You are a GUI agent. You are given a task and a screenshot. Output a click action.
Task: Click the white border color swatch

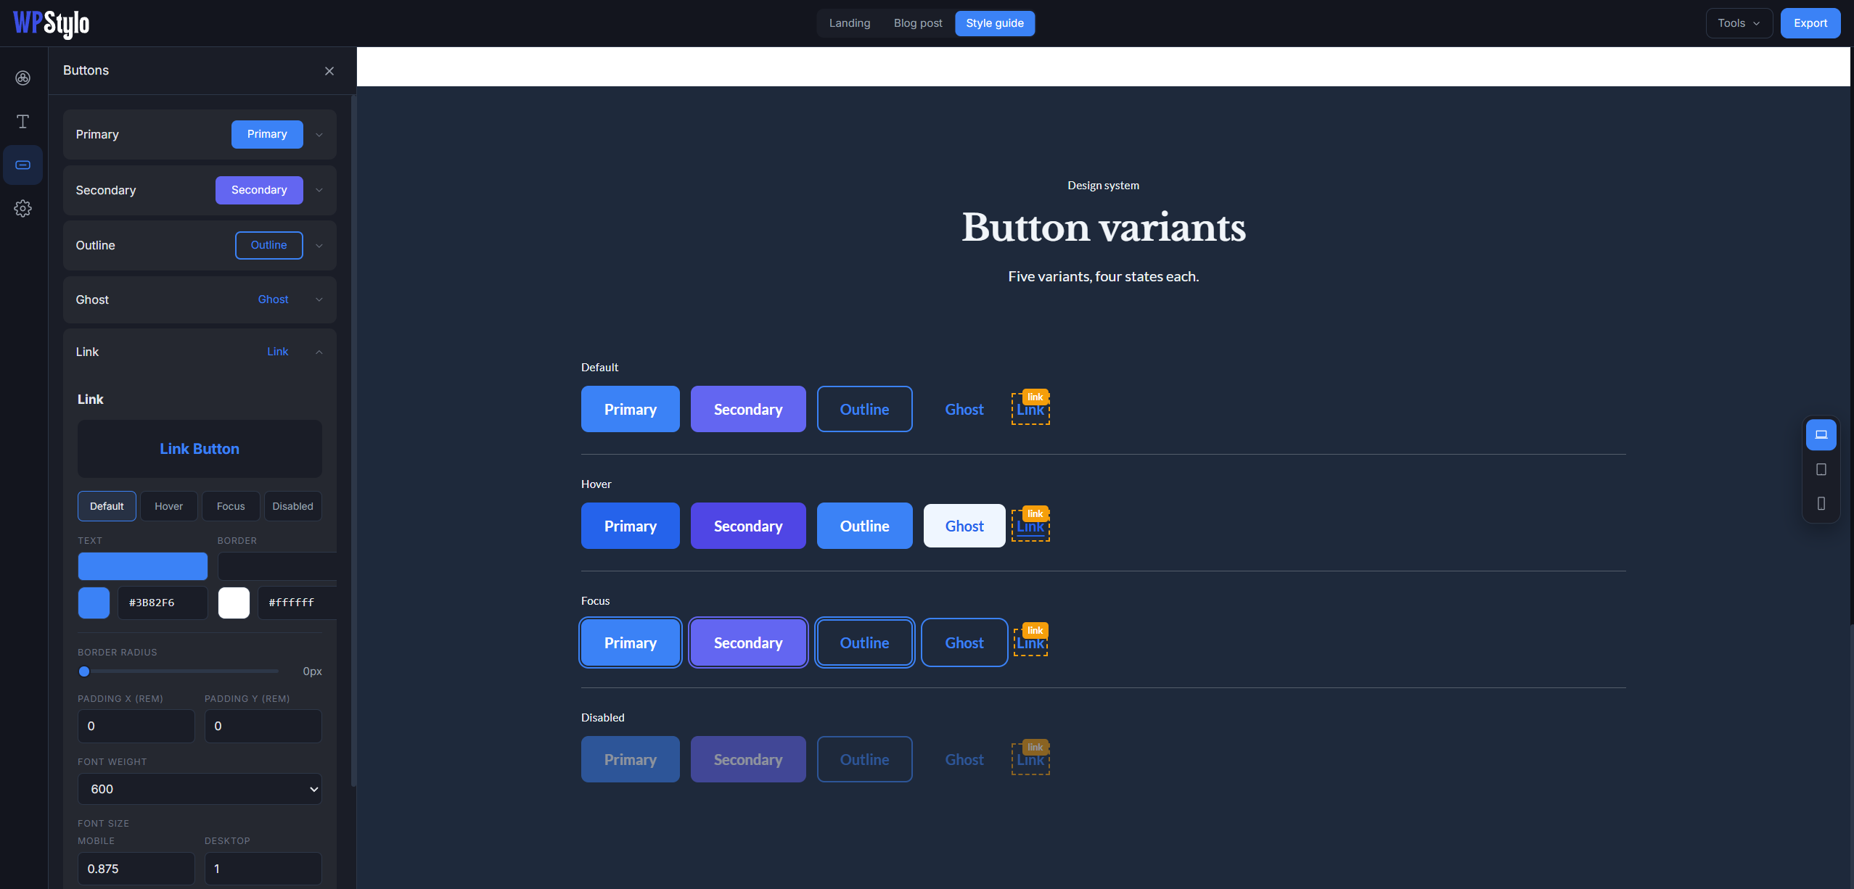tap(234, 603)
